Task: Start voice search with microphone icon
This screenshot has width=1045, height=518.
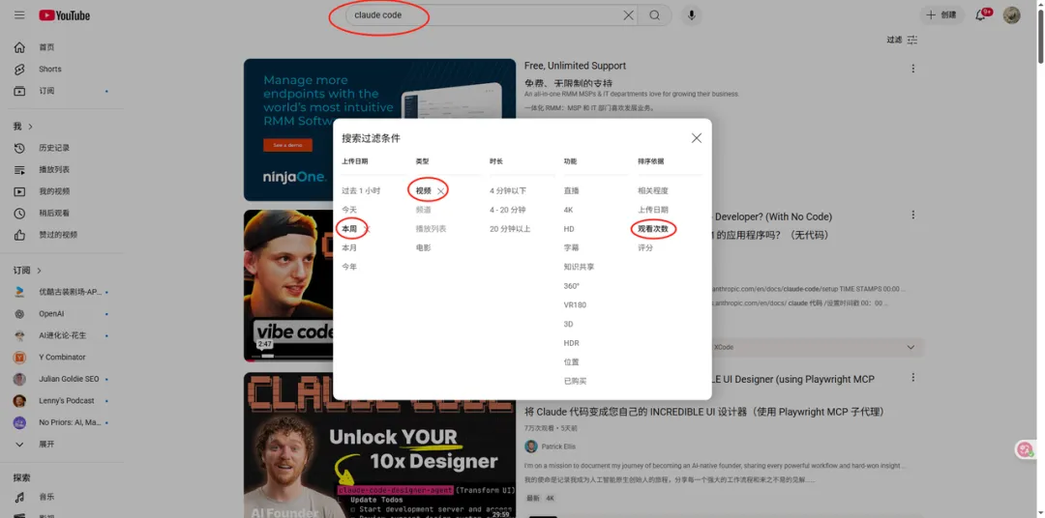Action: click(x=691, y=15)
